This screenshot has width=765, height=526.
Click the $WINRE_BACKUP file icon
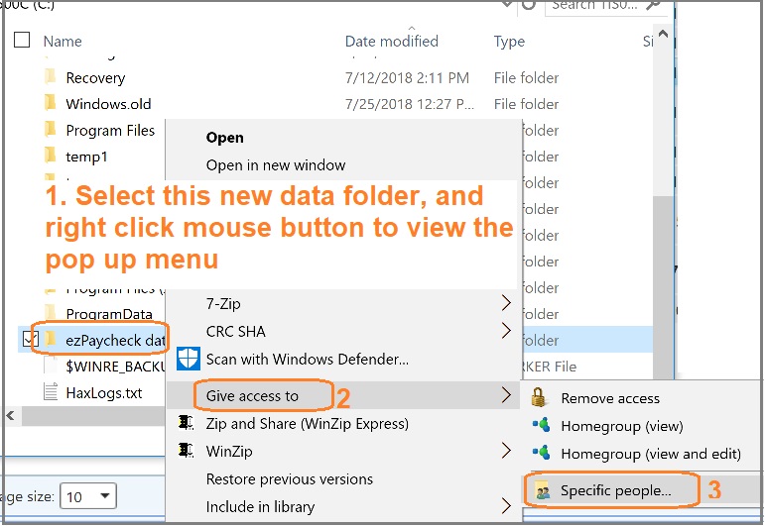[x=51, y=366]
